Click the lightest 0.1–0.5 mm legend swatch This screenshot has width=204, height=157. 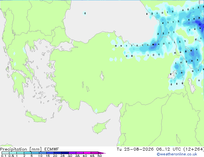(x=5, y=153)
